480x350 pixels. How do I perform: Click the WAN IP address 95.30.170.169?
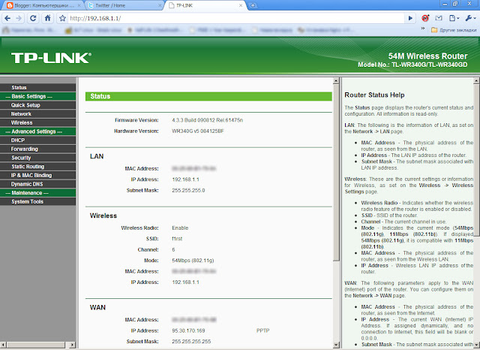click(x=188, y=330)
